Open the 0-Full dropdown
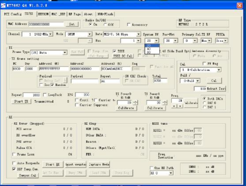246x186 pixels. (198, 81)
